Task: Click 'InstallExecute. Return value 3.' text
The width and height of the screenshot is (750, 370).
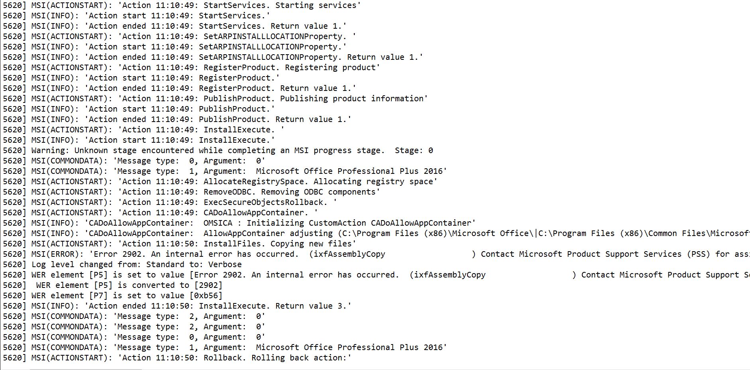Action: (273, 306)
